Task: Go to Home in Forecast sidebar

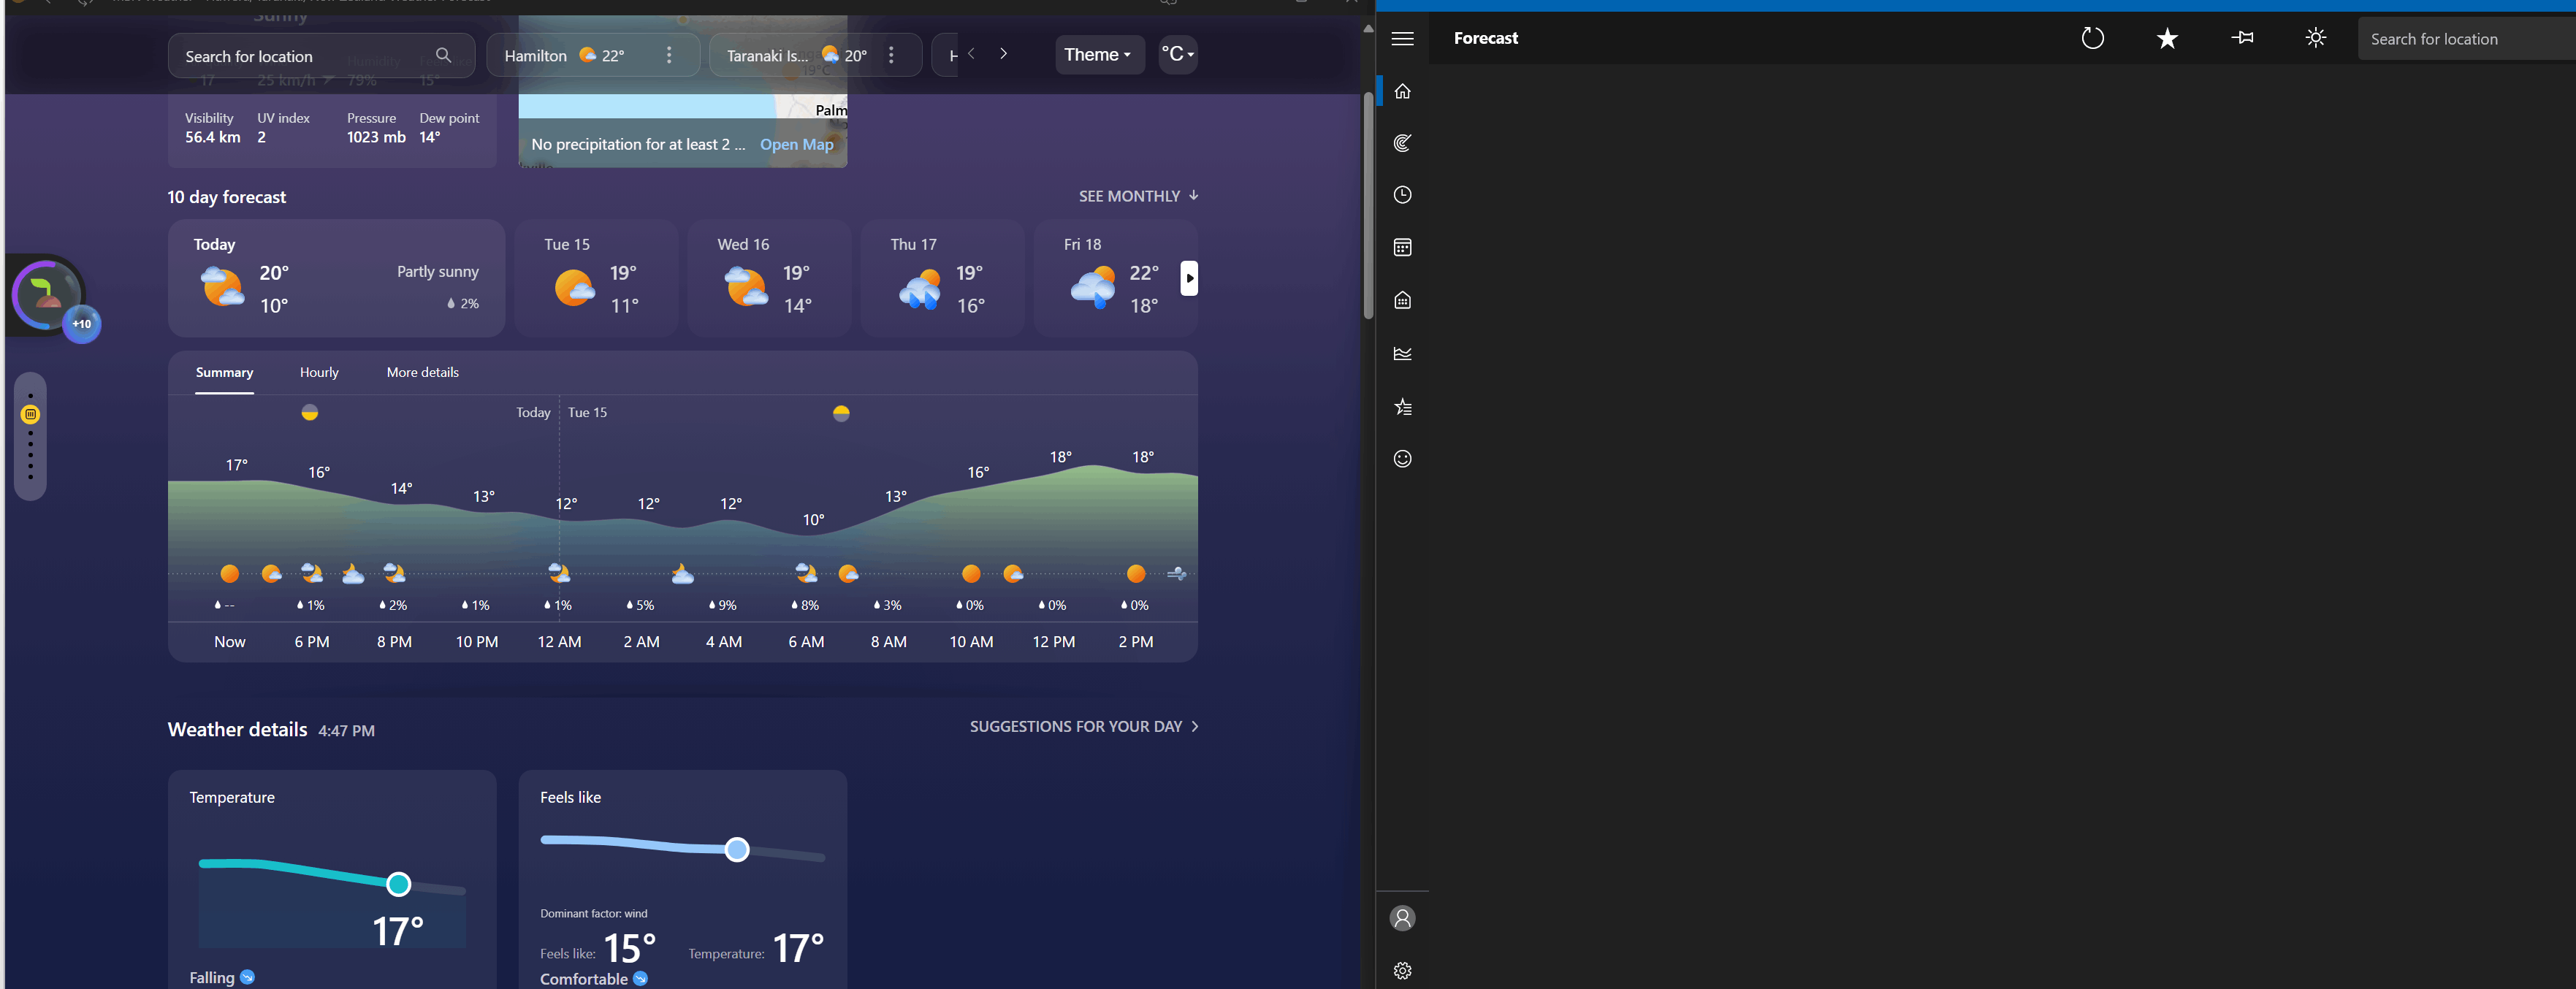Action: tap(1402, 91)
